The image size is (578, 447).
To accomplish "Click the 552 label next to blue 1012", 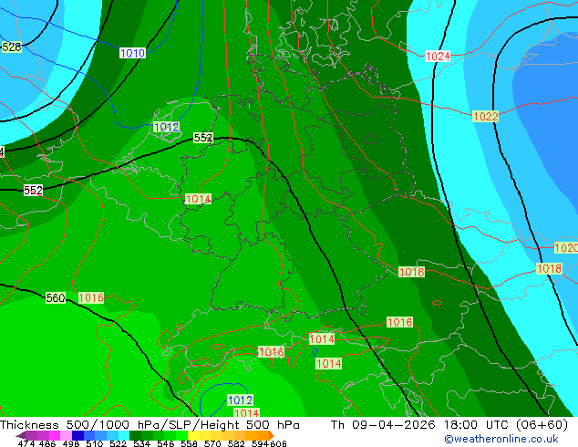I will click(203, 138).
